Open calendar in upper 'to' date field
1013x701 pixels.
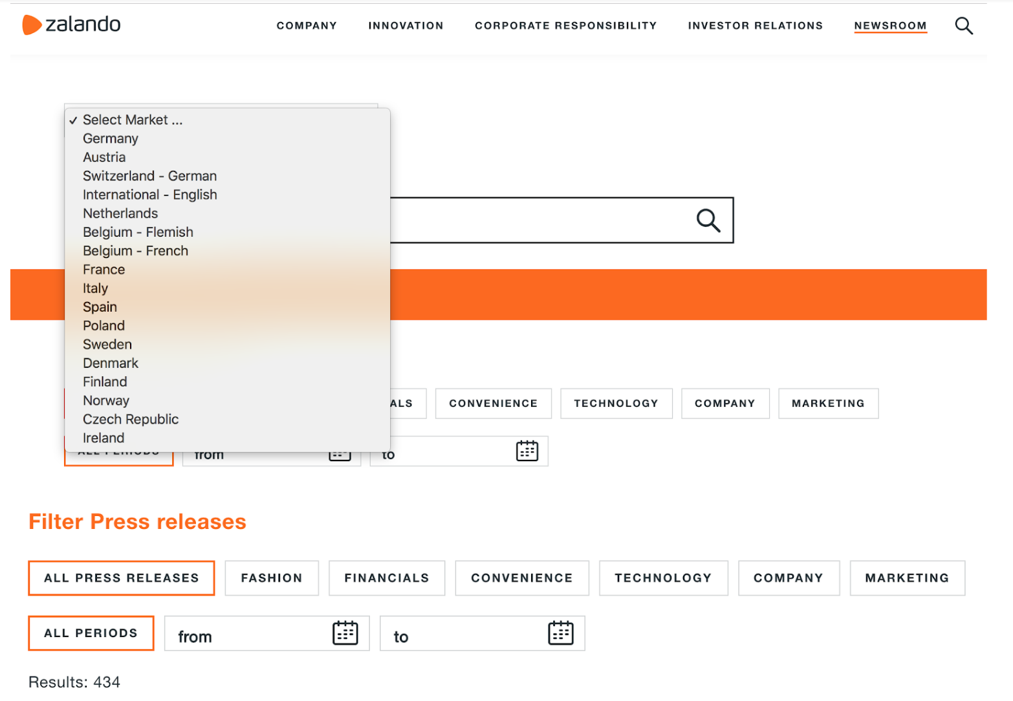(x=527, y=451)
